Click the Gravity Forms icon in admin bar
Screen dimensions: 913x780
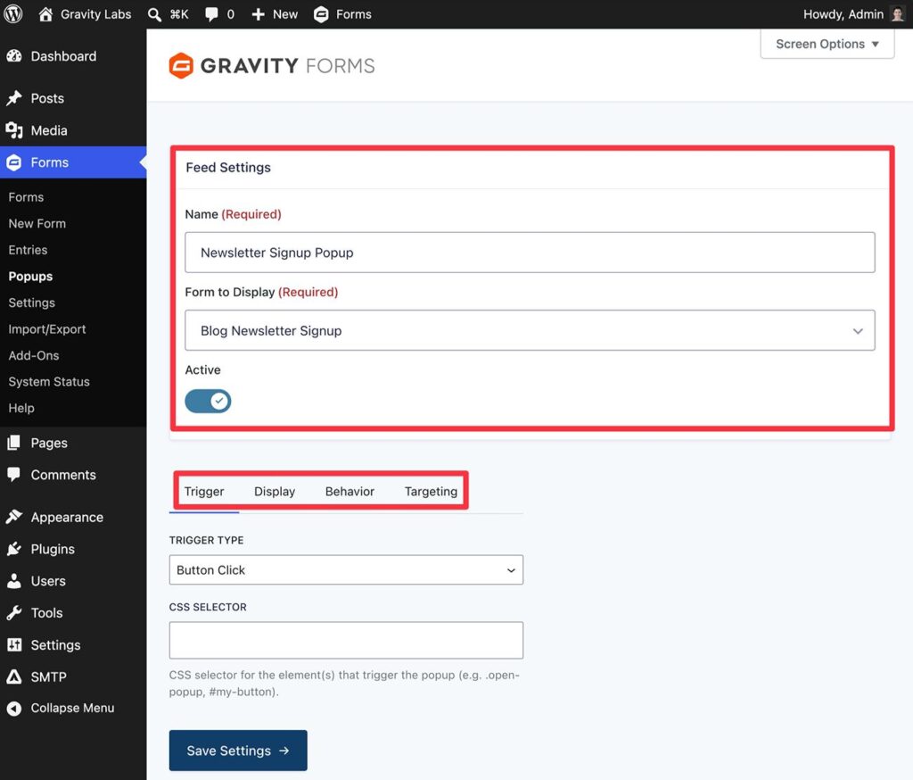click(x=321, y=14)
